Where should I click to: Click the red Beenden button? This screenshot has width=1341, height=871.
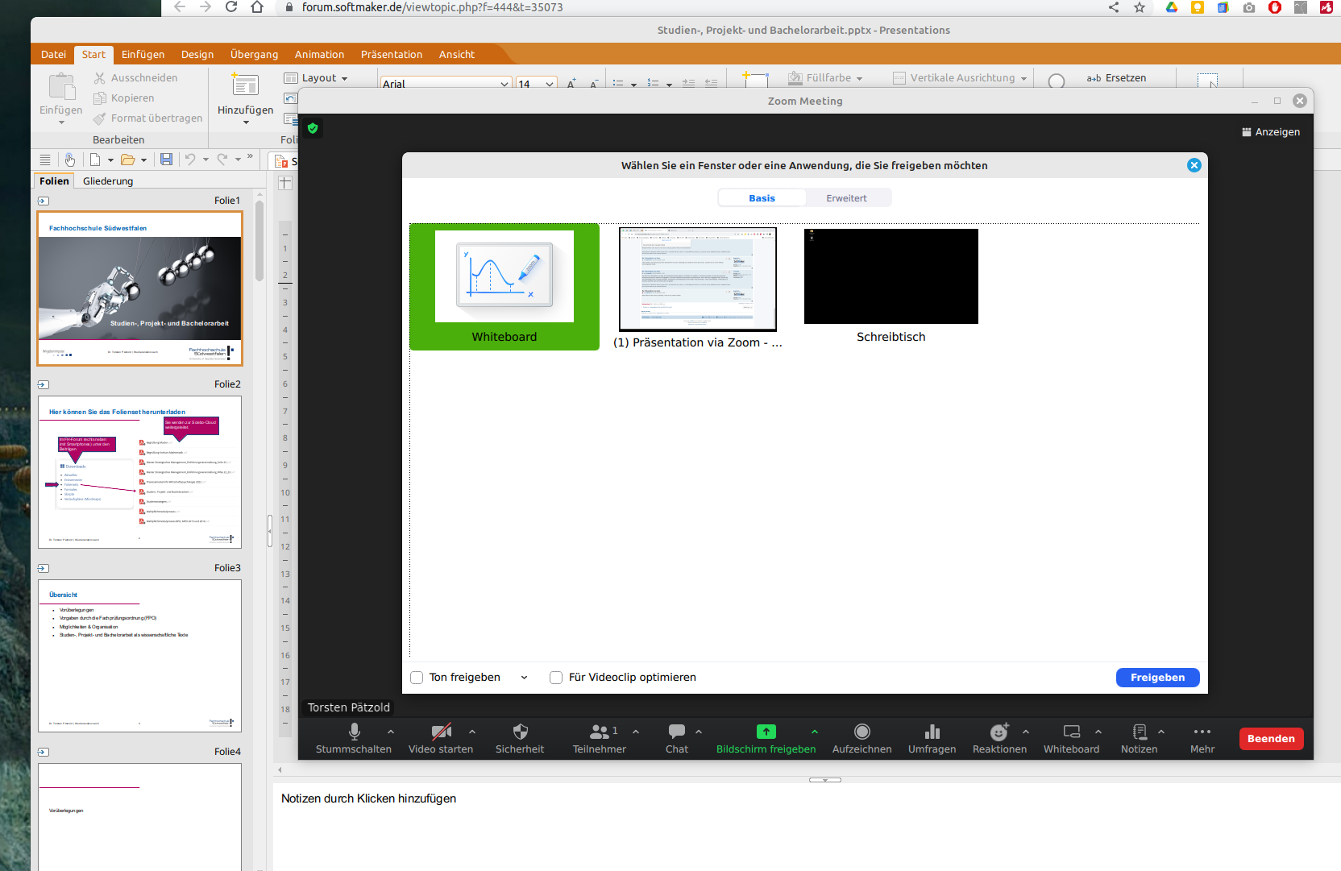coord(1271,739)
